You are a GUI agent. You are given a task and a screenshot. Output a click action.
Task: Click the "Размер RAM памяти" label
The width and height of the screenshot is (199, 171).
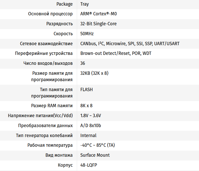[x=52, y=106]
